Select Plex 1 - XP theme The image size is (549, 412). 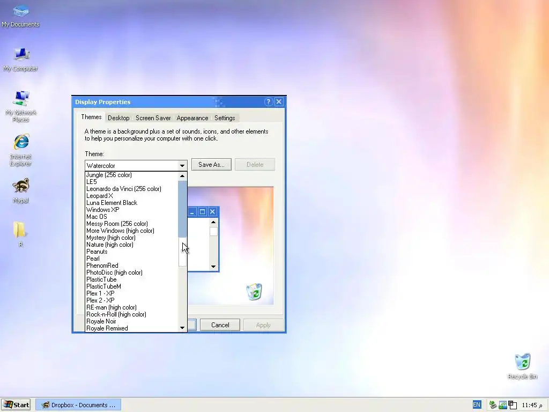132,293
